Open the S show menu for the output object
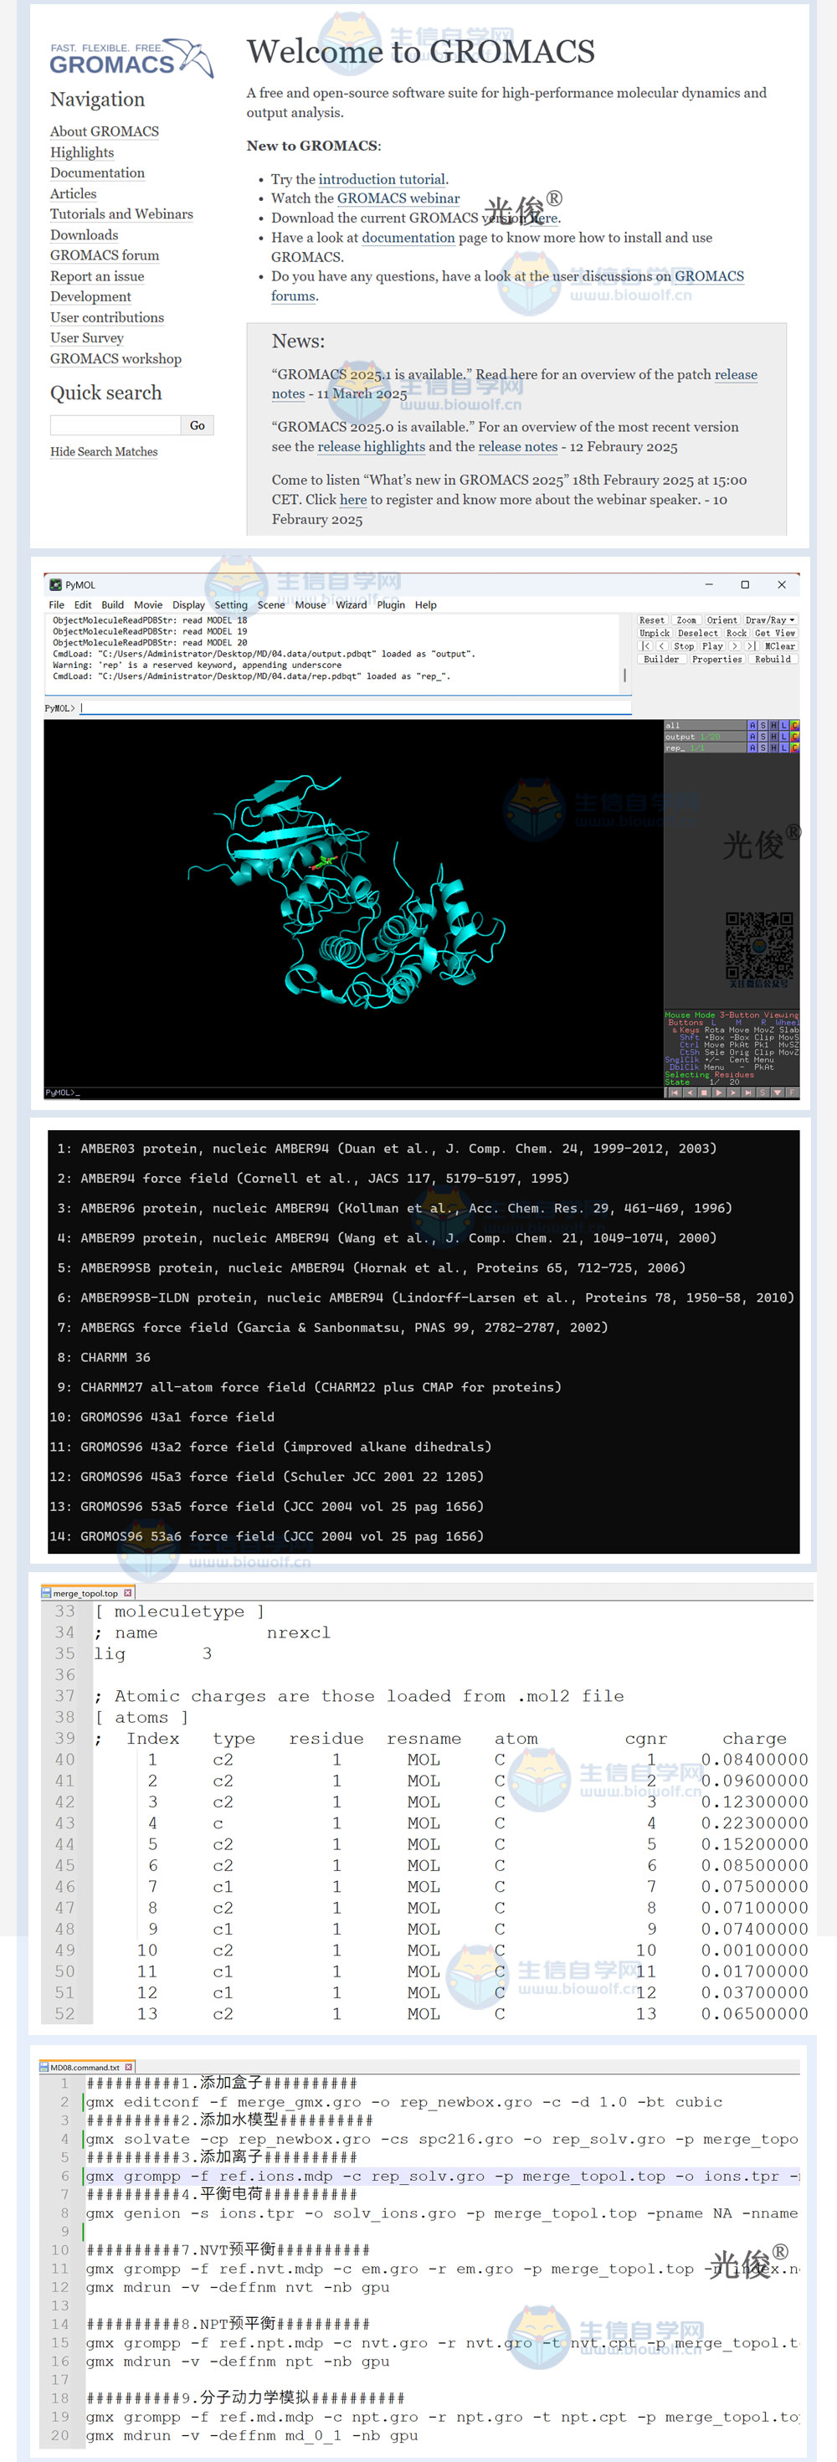Image resolution: width=837 pixels, height=2462 pixels. [x=763, y=737]
